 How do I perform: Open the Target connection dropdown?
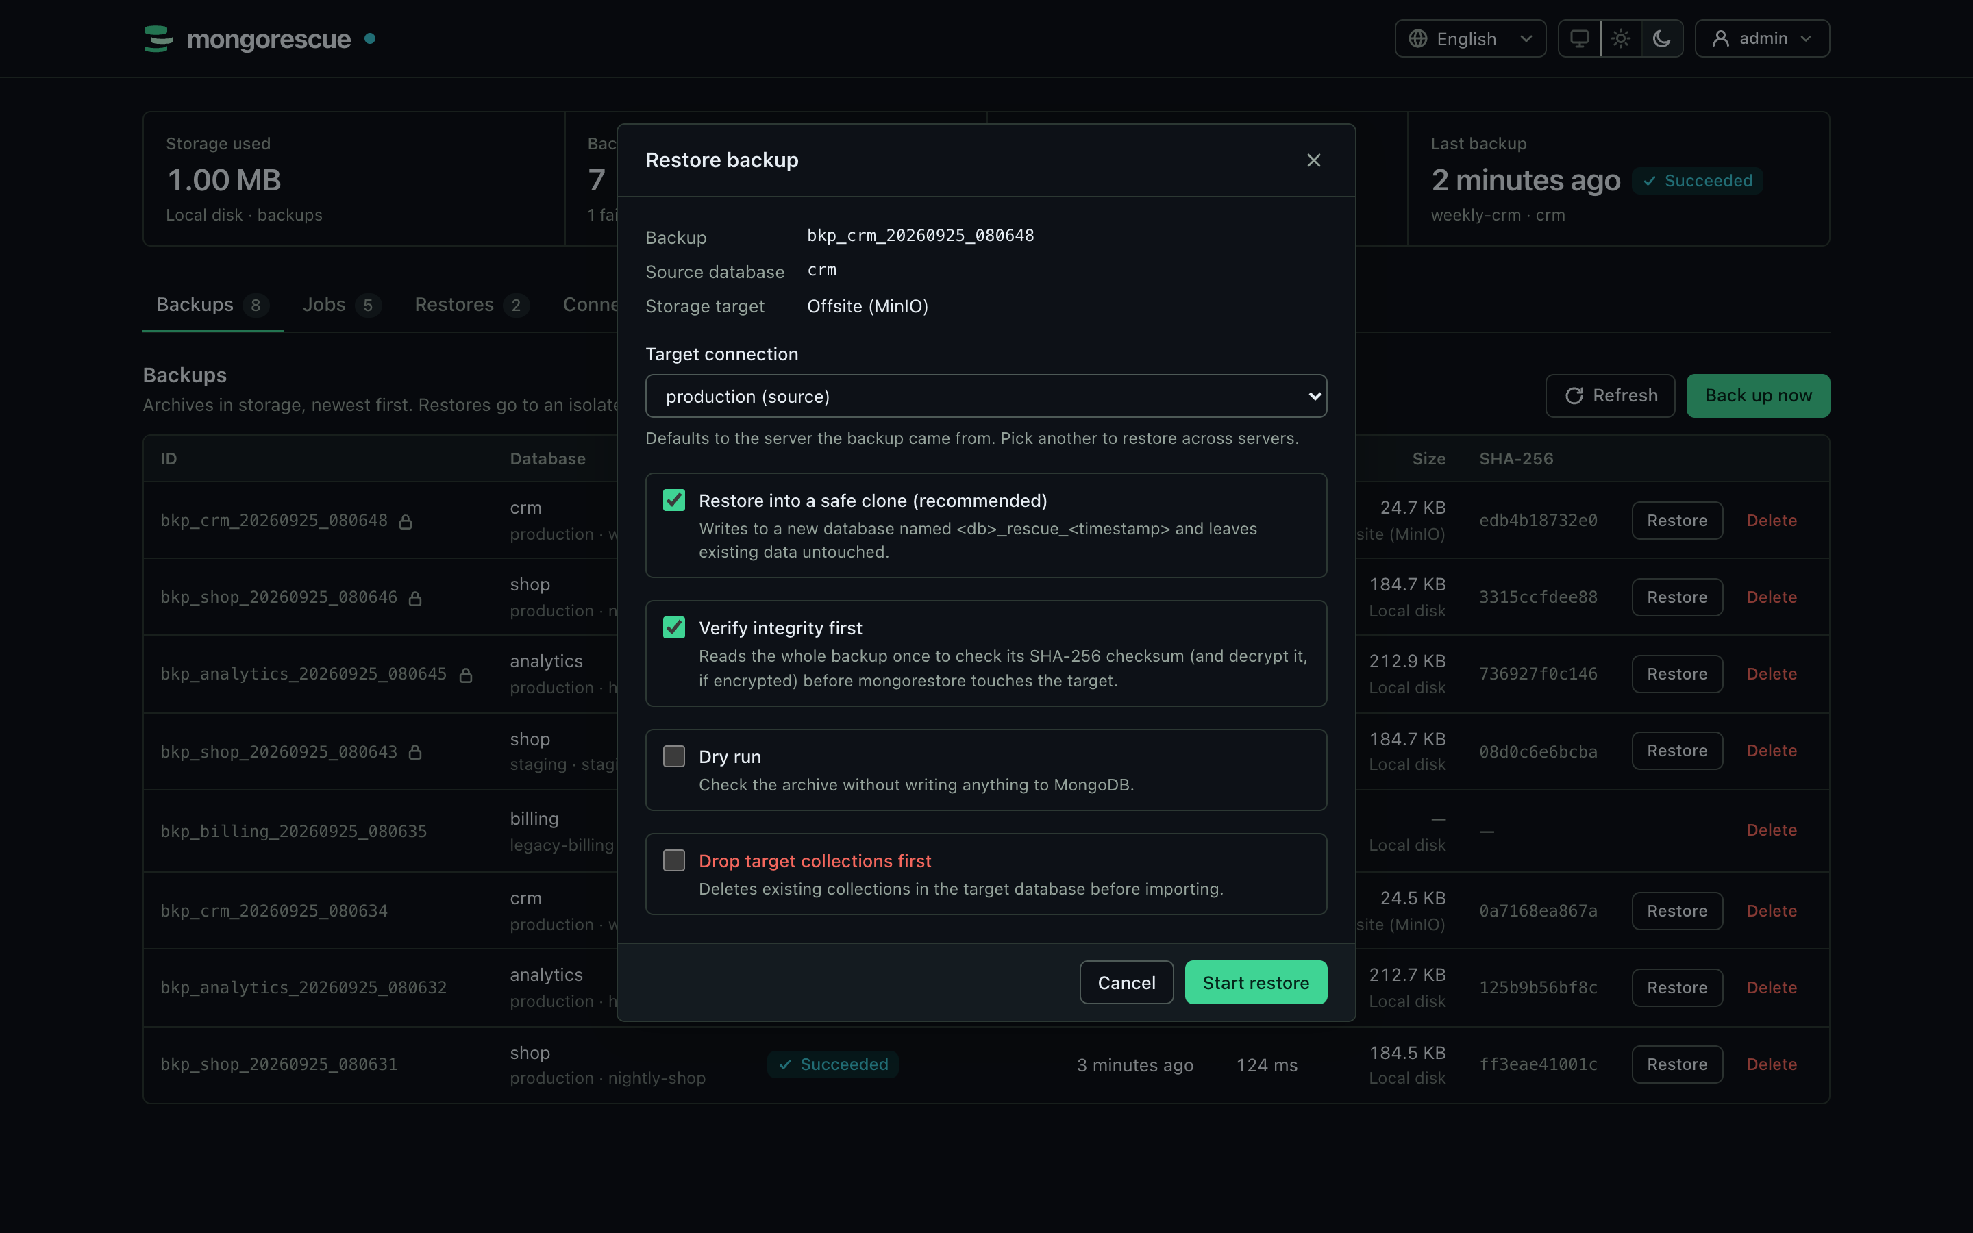(x=986, y=397)
